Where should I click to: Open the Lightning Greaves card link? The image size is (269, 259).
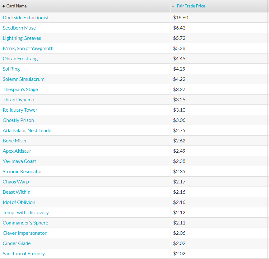(x=22, y=38)
